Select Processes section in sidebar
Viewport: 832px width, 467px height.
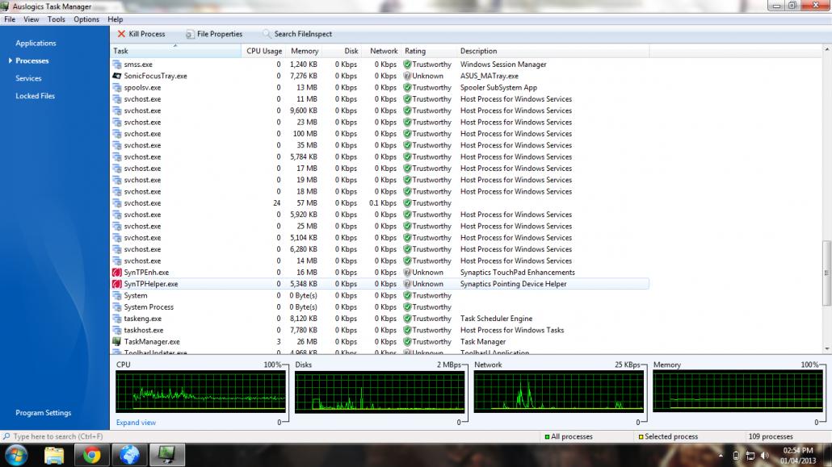(32, 60)
